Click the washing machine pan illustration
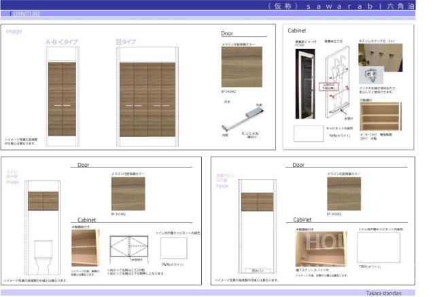The image size is (435, 297). pyautogui.click(x=258, y=269)
